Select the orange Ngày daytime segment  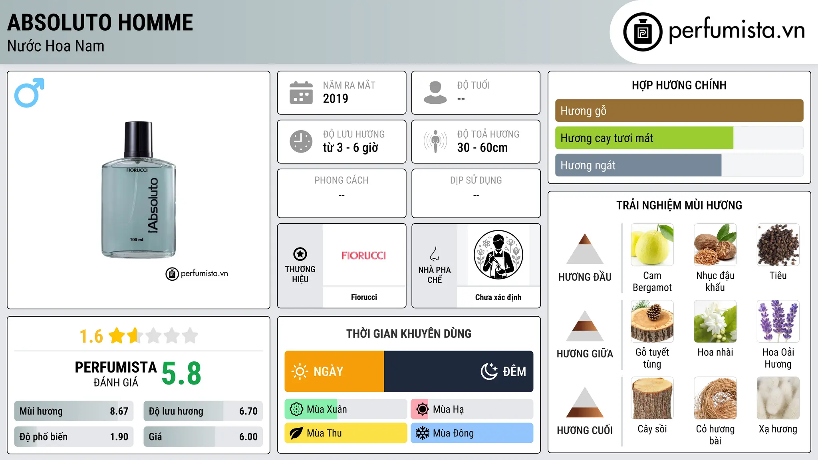tap(334, 371)
